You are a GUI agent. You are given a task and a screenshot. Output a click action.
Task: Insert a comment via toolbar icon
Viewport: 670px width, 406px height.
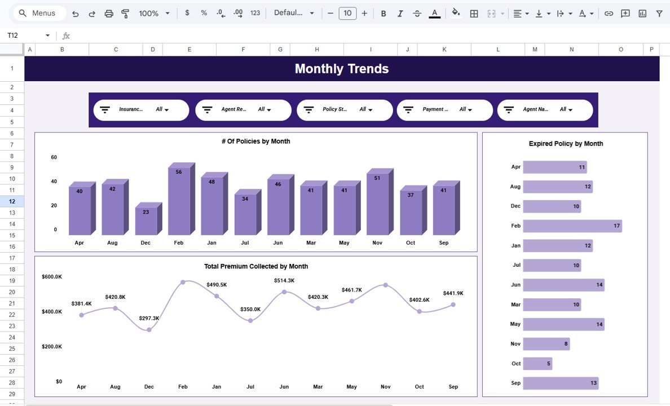pyautogui.click(x=625, y=12)
